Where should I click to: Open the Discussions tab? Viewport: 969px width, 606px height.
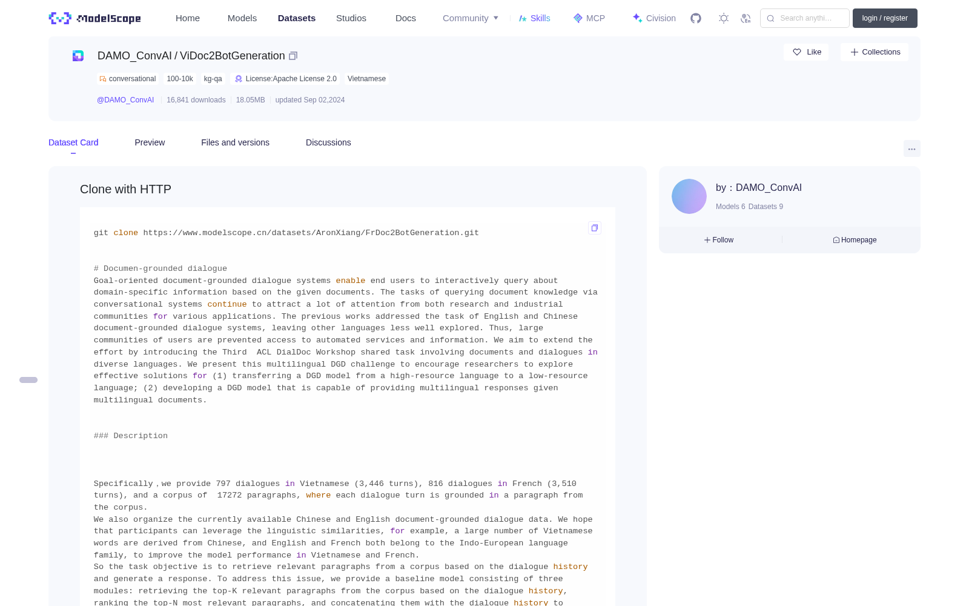click(328, 142)
